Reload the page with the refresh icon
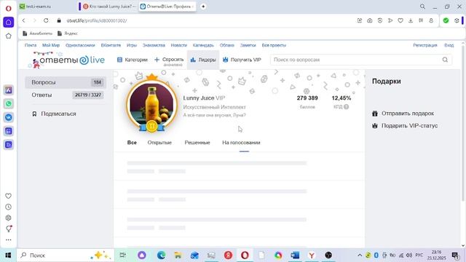The width and height of the screenshot is (466, 262). coord(46,20)
